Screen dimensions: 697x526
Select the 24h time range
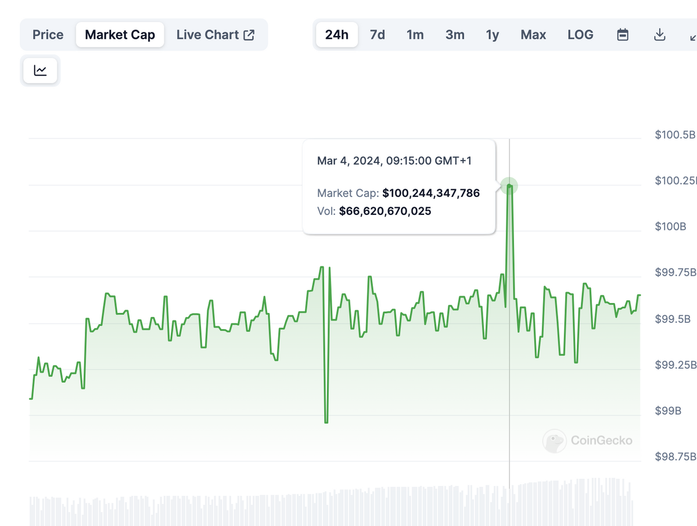(337, 35)
